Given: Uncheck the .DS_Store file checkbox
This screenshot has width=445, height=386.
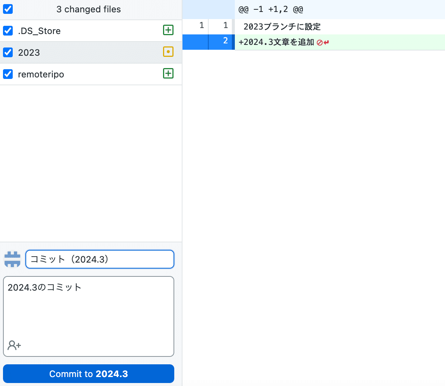Looking at the screenshot, I should (8, 31).
